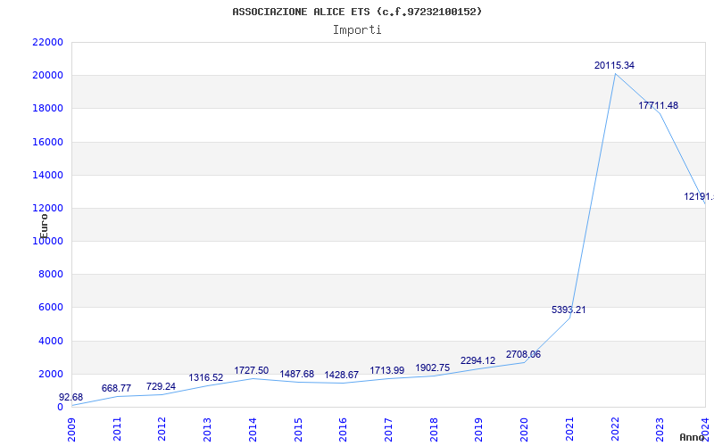
Task: Click y-axis value 4000
Action: (x=50, y=342)
